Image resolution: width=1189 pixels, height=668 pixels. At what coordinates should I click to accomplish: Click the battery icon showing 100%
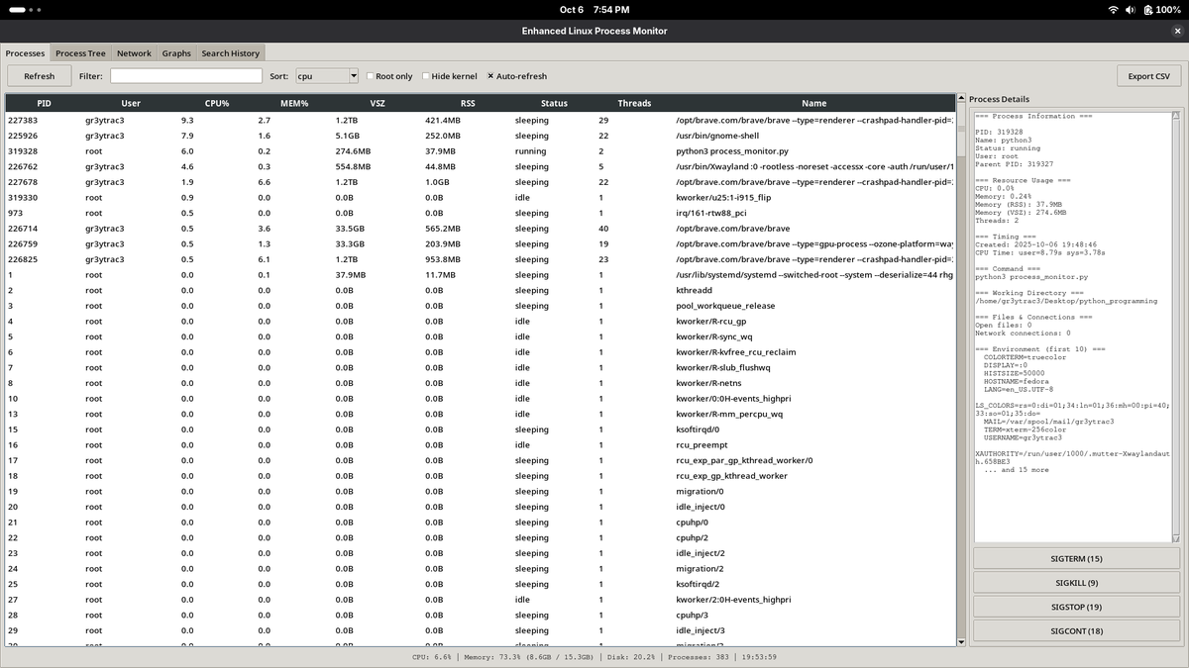coord(1147,9)
